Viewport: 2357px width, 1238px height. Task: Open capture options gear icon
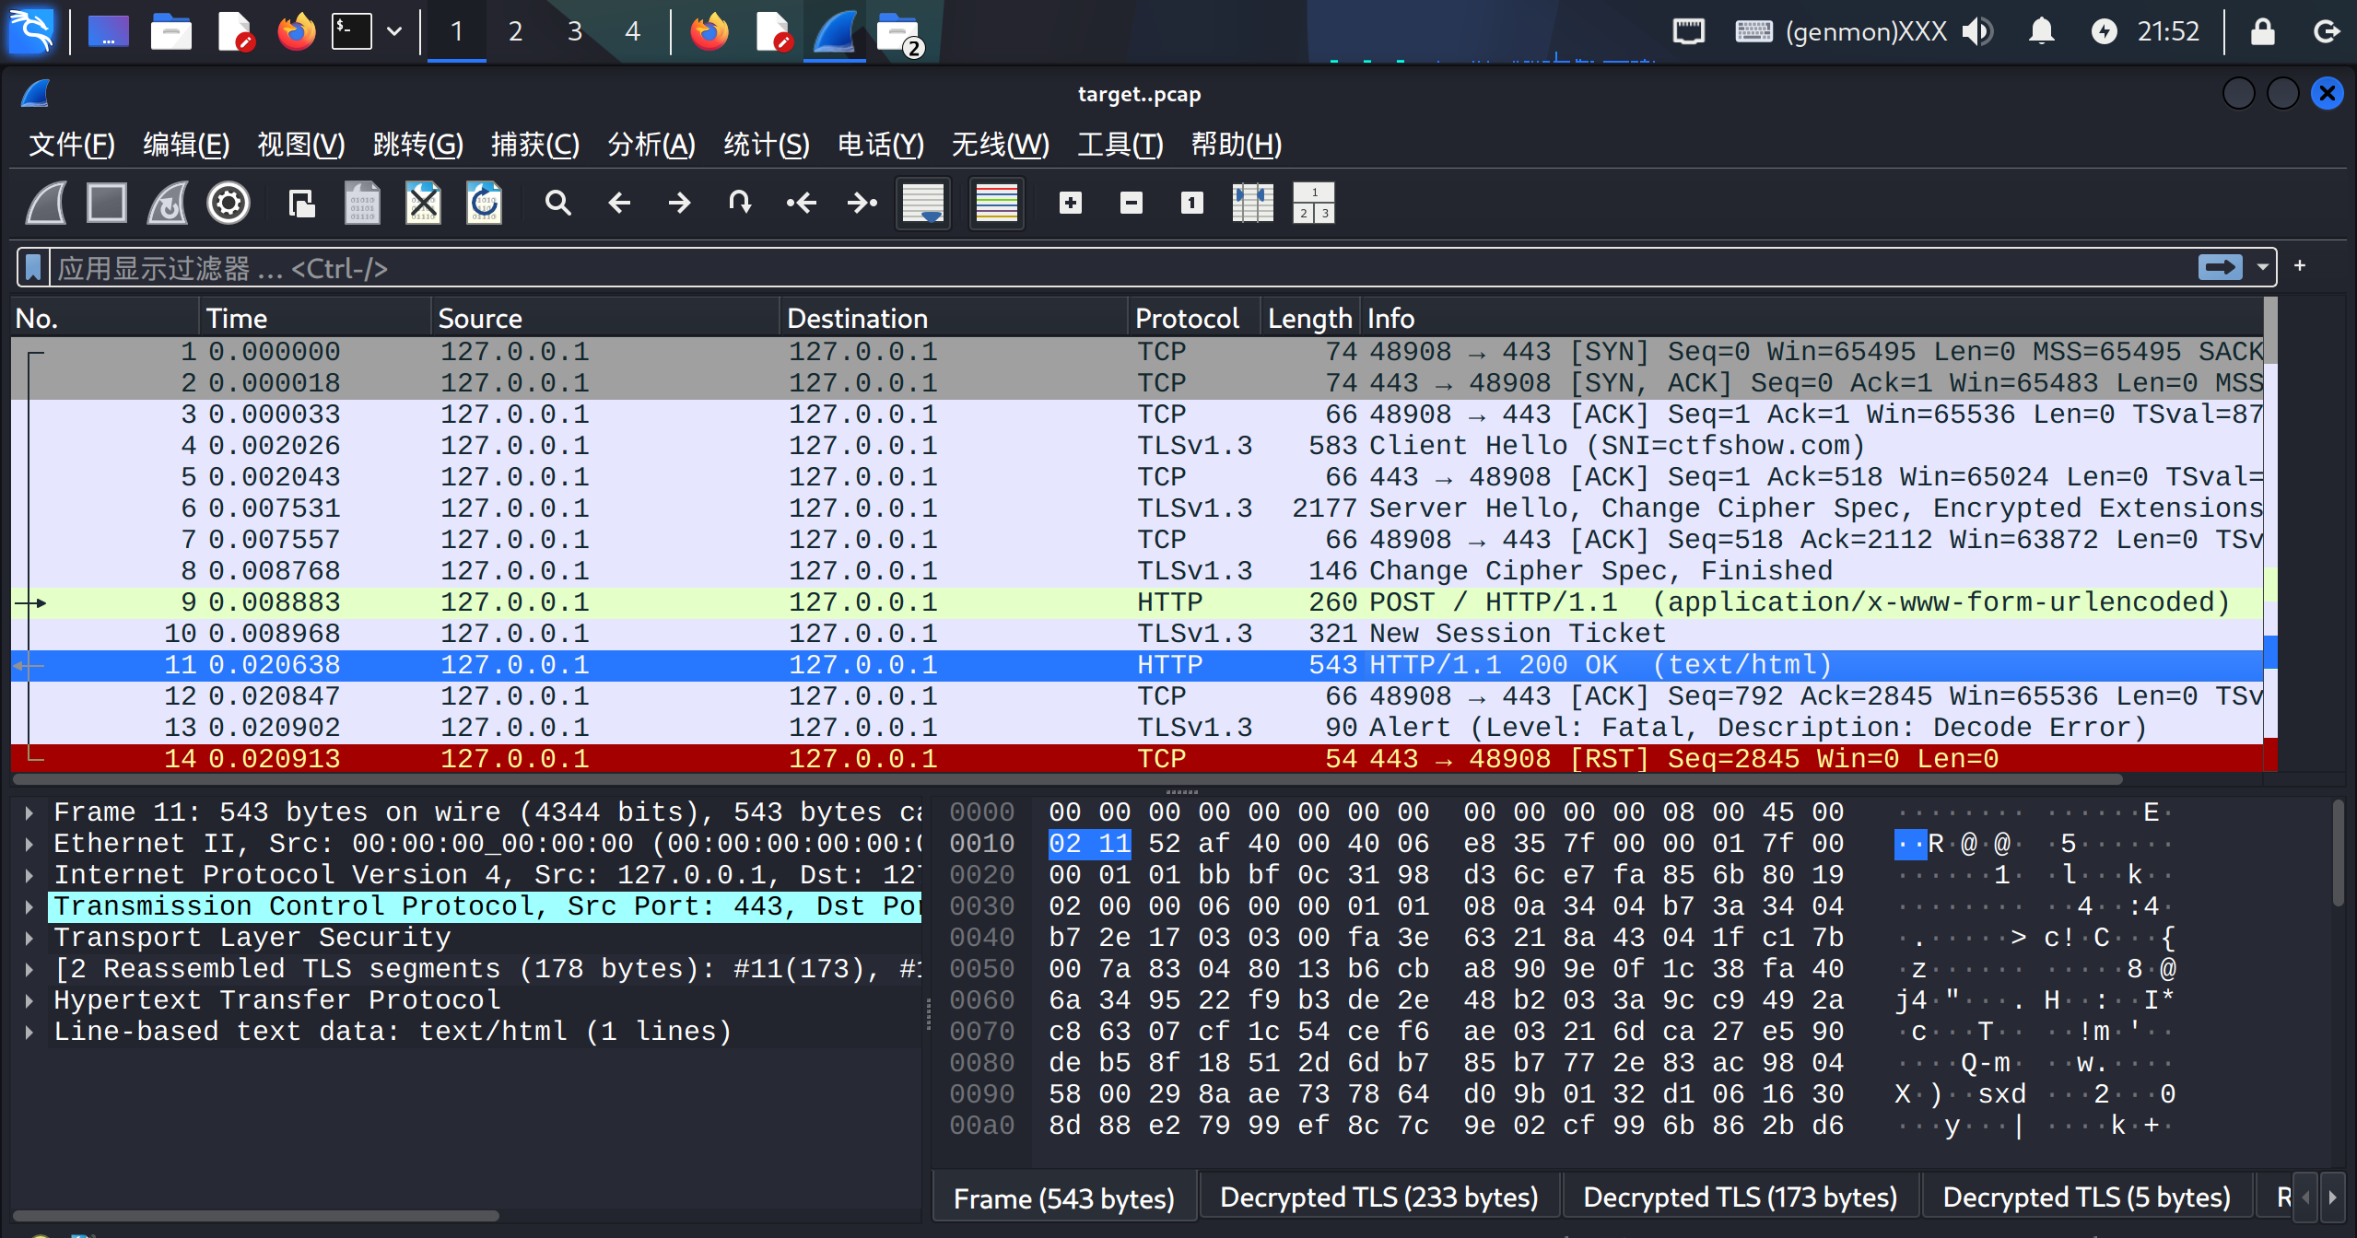(228, 203)
